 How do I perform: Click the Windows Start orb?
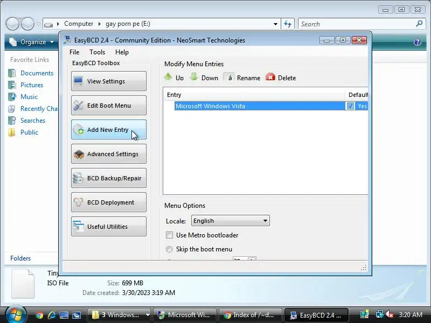(x=15, y=314)
